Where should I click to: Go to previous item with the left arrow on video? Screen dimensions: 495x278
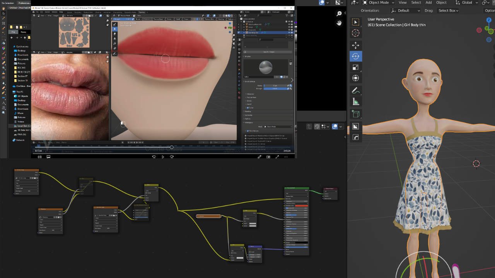click(x=34, y=80)
